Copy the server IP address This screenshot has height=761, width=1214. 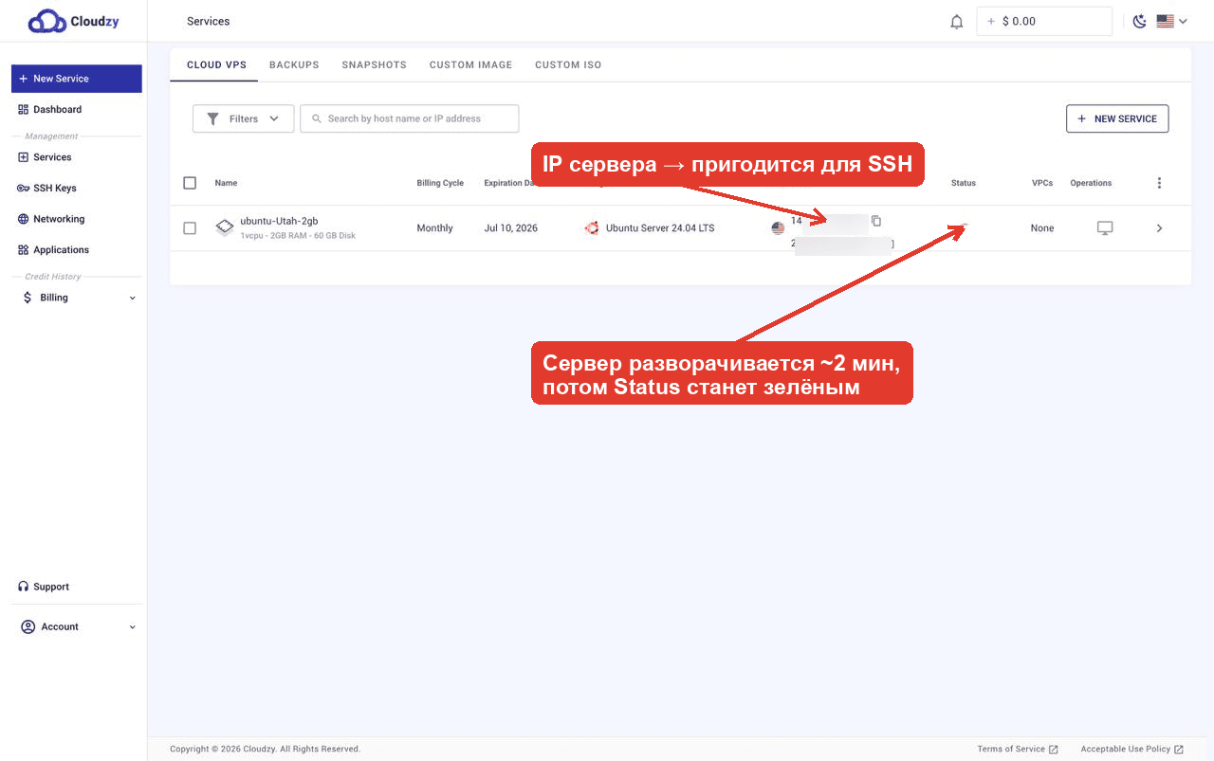pyautogui.click(x=876, y=221)
